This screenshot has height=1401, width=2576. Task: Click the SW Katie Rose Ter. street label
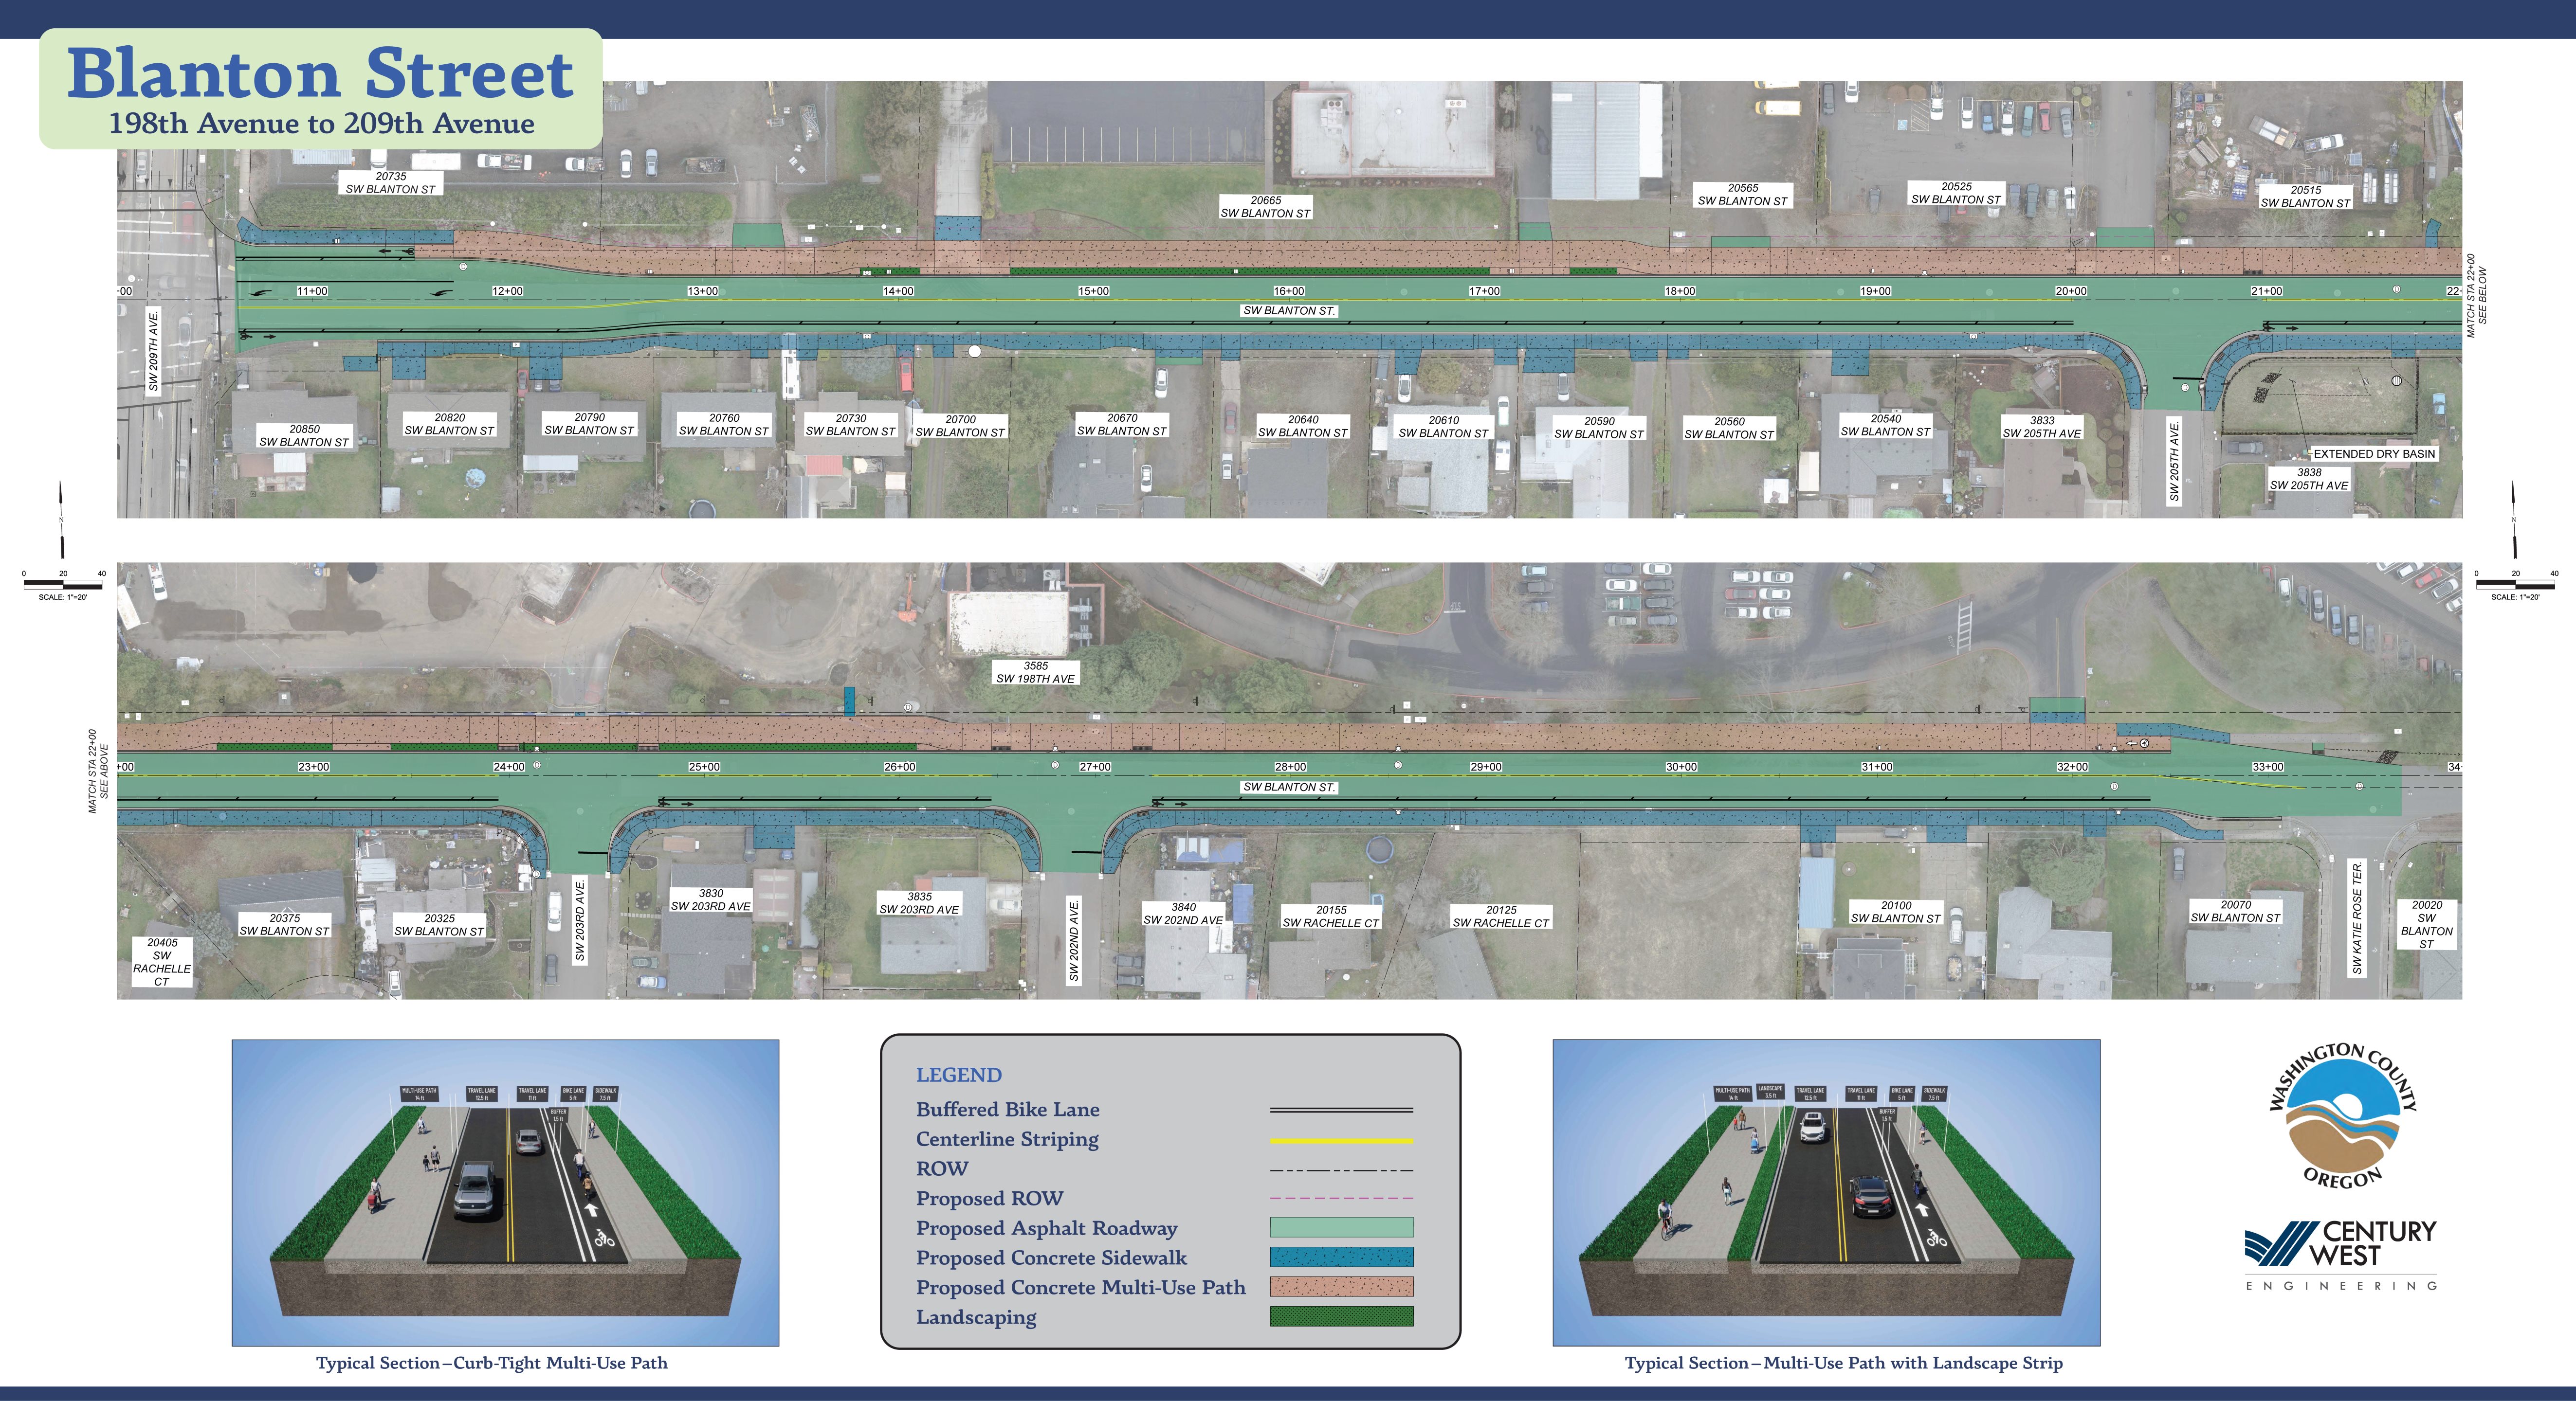pos(2357,918)
